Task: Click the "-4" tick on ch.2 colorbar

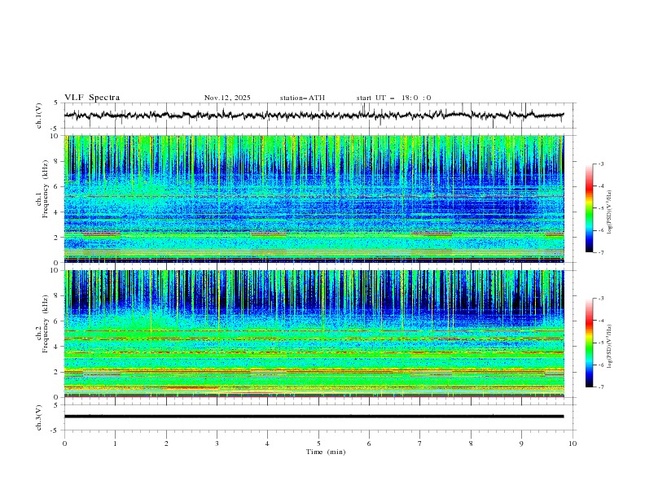Action: [x=601, y=321]
